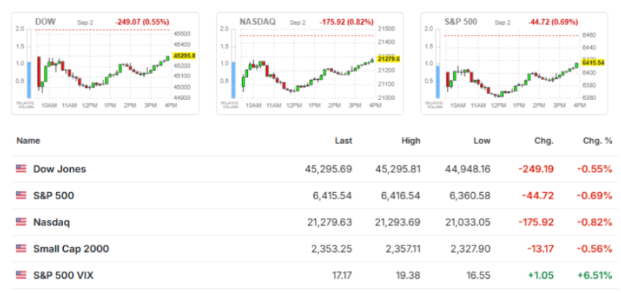
Task: Click the US flag icon beside Dow Jones
Action: click(21, 169)
